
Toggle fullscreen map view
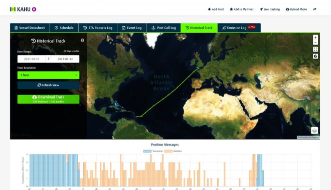315,49
